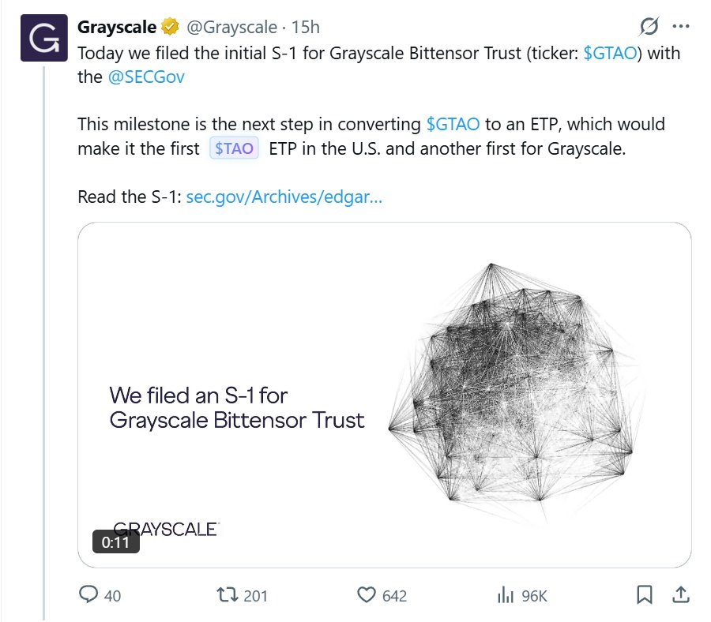Open the Grayscale profile avatar
The image size is (711, 622).
43,37
